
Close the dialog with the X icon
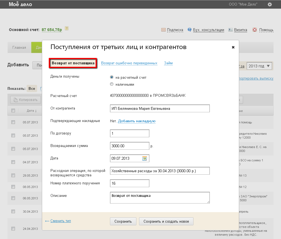[x=233, y=47]
